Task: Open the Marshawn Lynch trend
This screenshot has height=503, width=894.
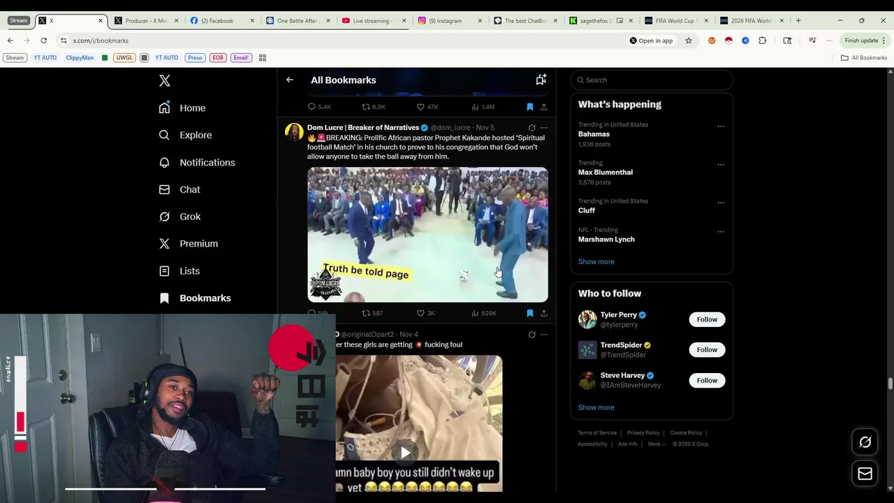Action: pyautogui.click(x=606, y=239)
